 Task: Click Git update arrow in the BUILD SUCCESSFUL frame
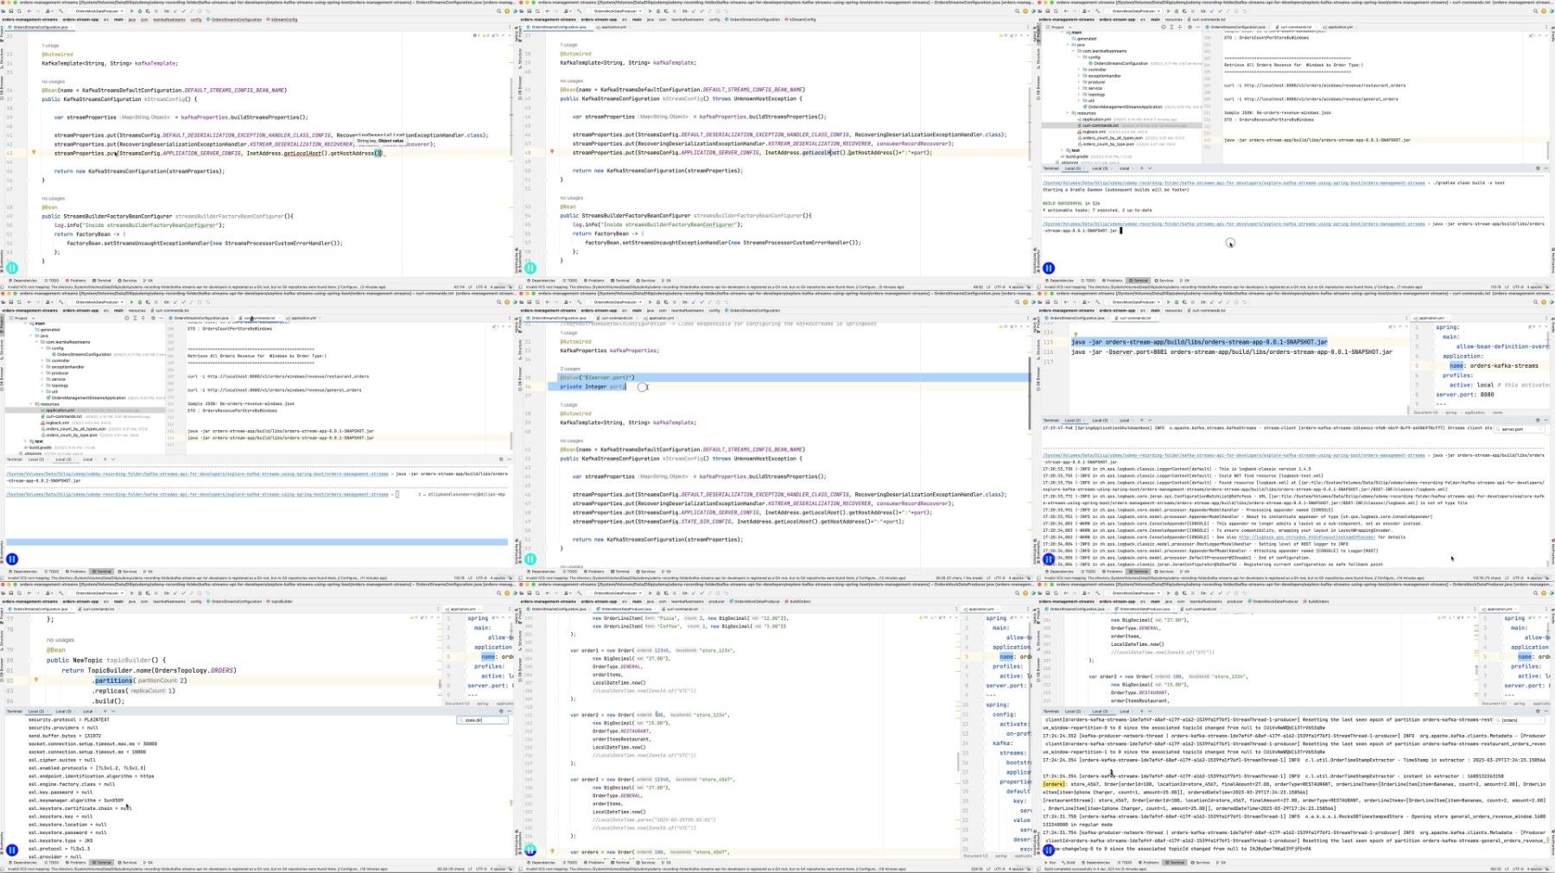point(1212,11)
